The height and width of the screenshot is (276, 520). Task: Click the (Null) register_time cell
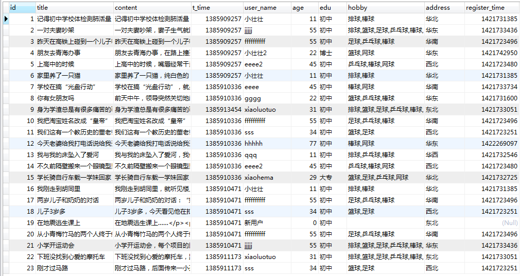tap(509, 223)
